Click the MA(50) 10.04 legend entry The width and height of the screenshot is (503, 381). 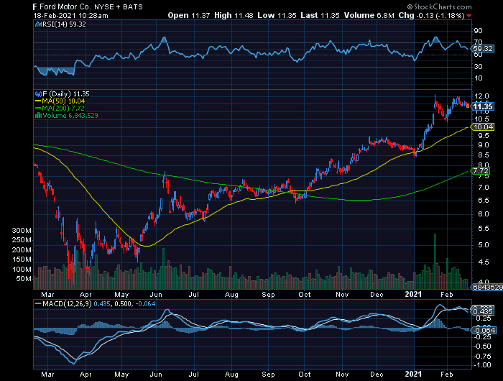63,101
